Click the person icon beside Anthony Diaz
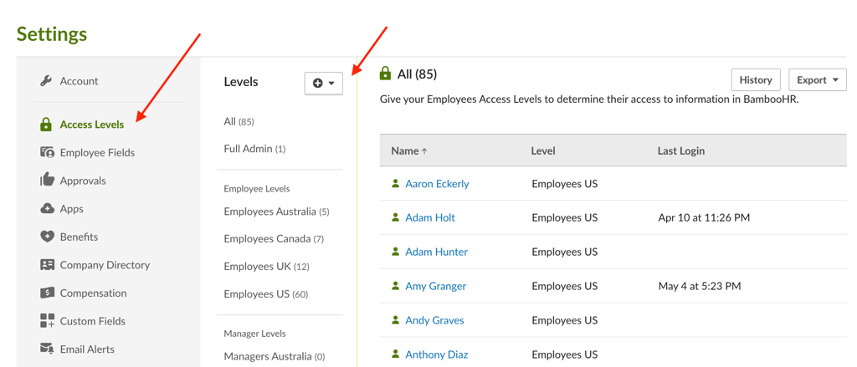The image size is (857, 367). [x=396, y=354]
